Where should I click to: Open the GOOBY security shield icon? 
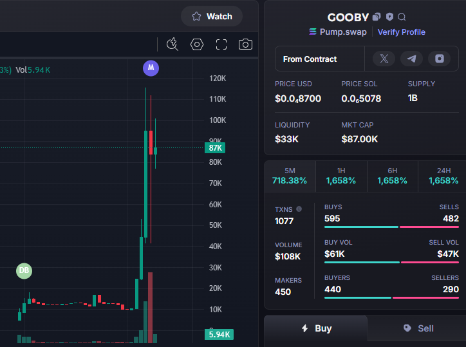389,17
